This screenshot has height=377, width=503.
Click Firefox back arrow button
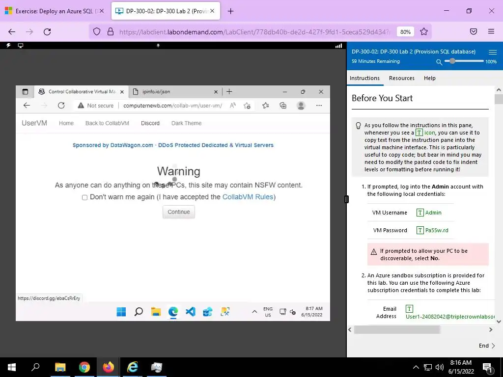tap(12, 32)
